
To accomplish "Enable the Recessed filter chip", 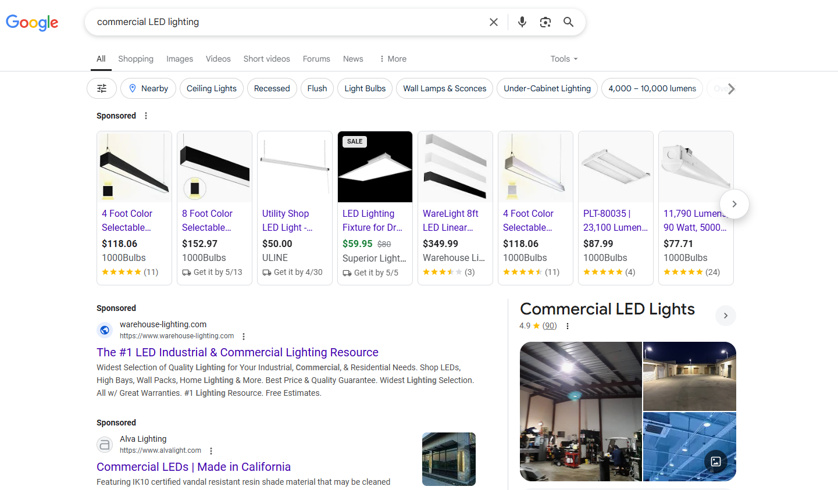I will click(272, 88).
